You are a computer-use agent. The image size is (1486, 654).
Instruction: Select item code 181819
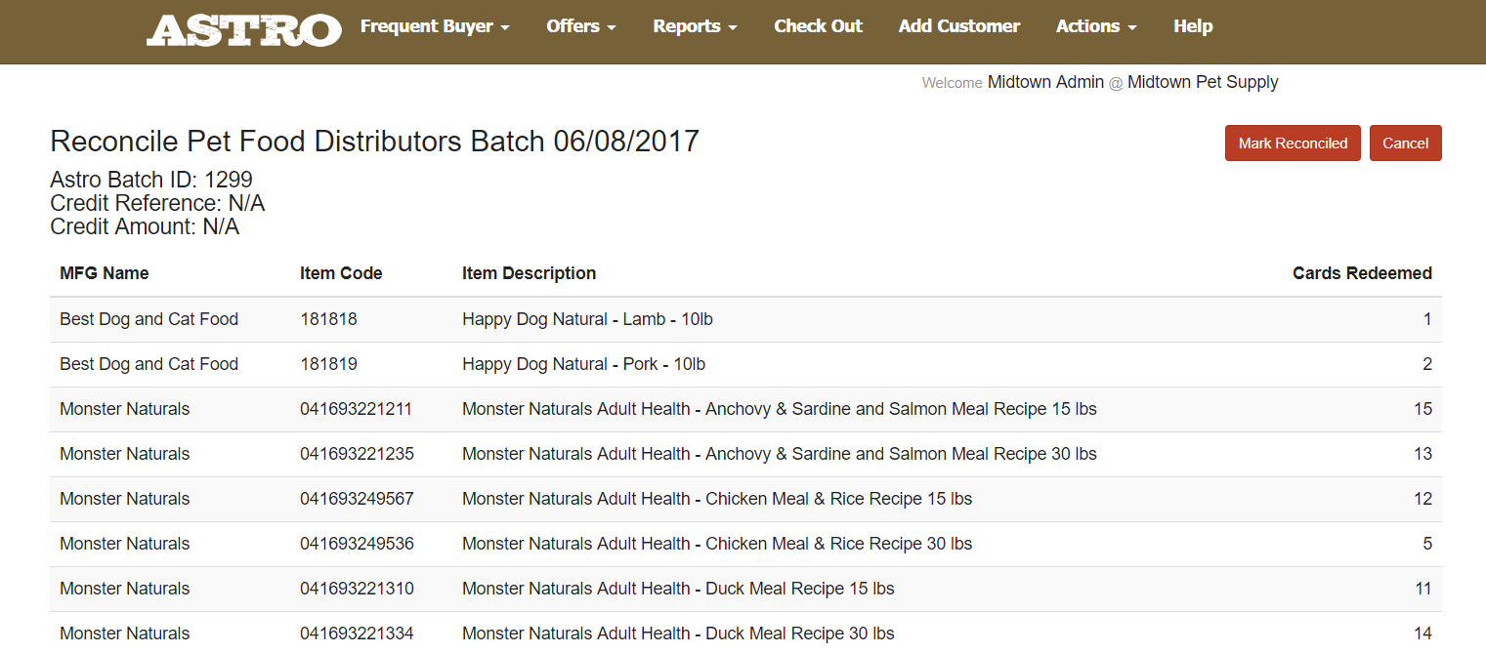click(x=328, y=364)
